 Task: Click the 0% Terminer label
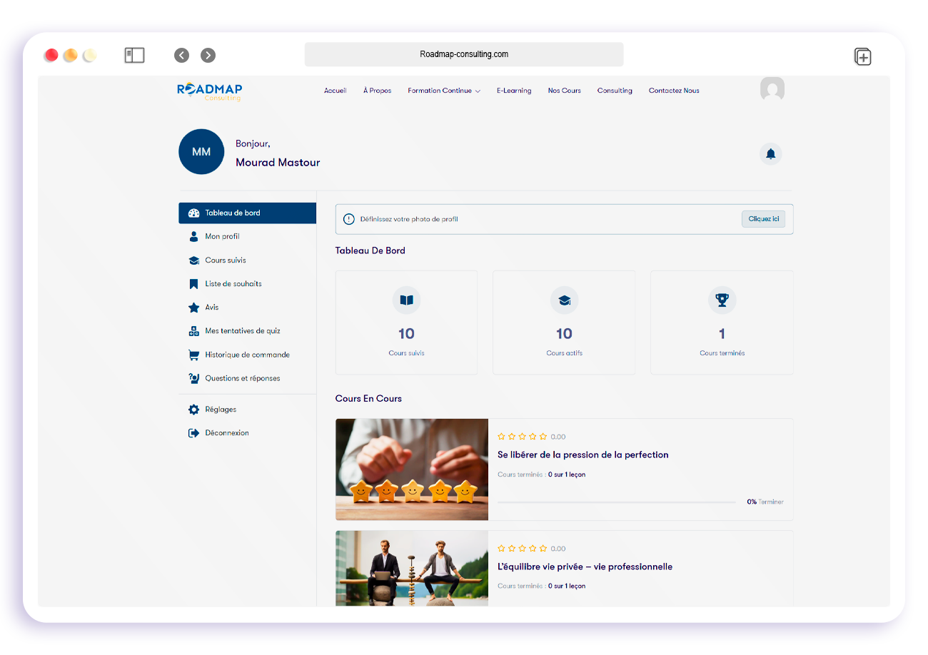pos(765,502)
